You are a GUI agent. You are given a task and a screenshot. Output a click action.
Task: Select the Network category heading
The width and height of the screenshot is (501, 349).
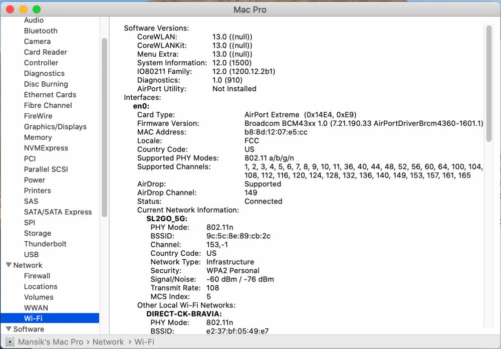(28, 265)
